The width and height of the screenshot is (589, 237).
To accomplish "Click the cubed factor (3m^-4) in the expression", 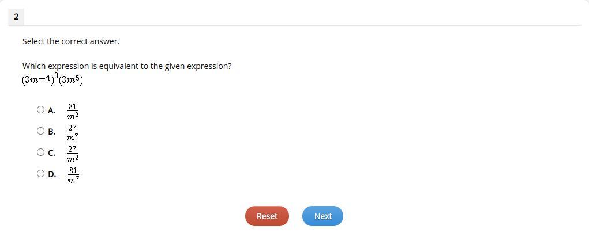I will (40, 79).
